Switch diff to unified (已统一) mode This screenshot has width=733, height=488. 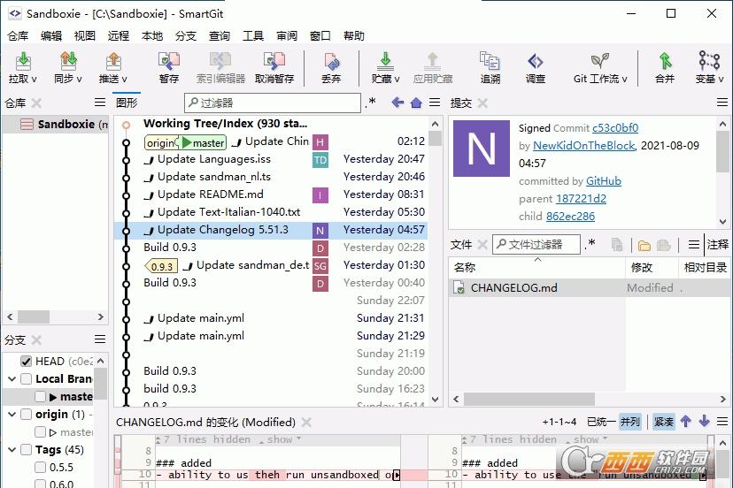click(x=602, y=422)
